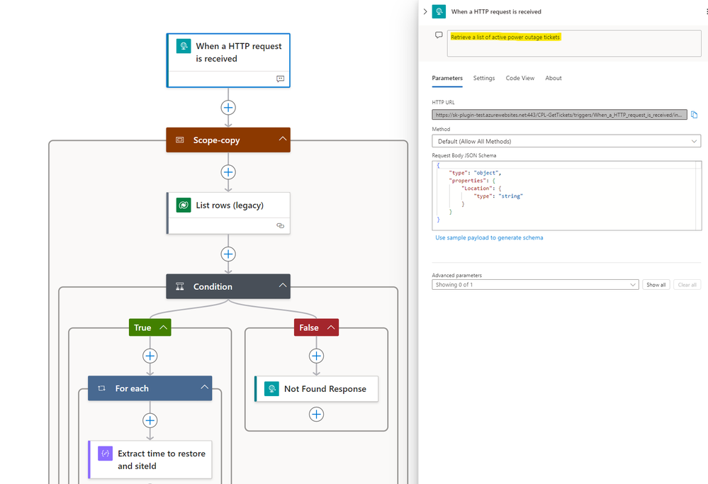Click the Scope-copy scope icon
The height and width of the screenshot is (484, 708).
(180, 140)
